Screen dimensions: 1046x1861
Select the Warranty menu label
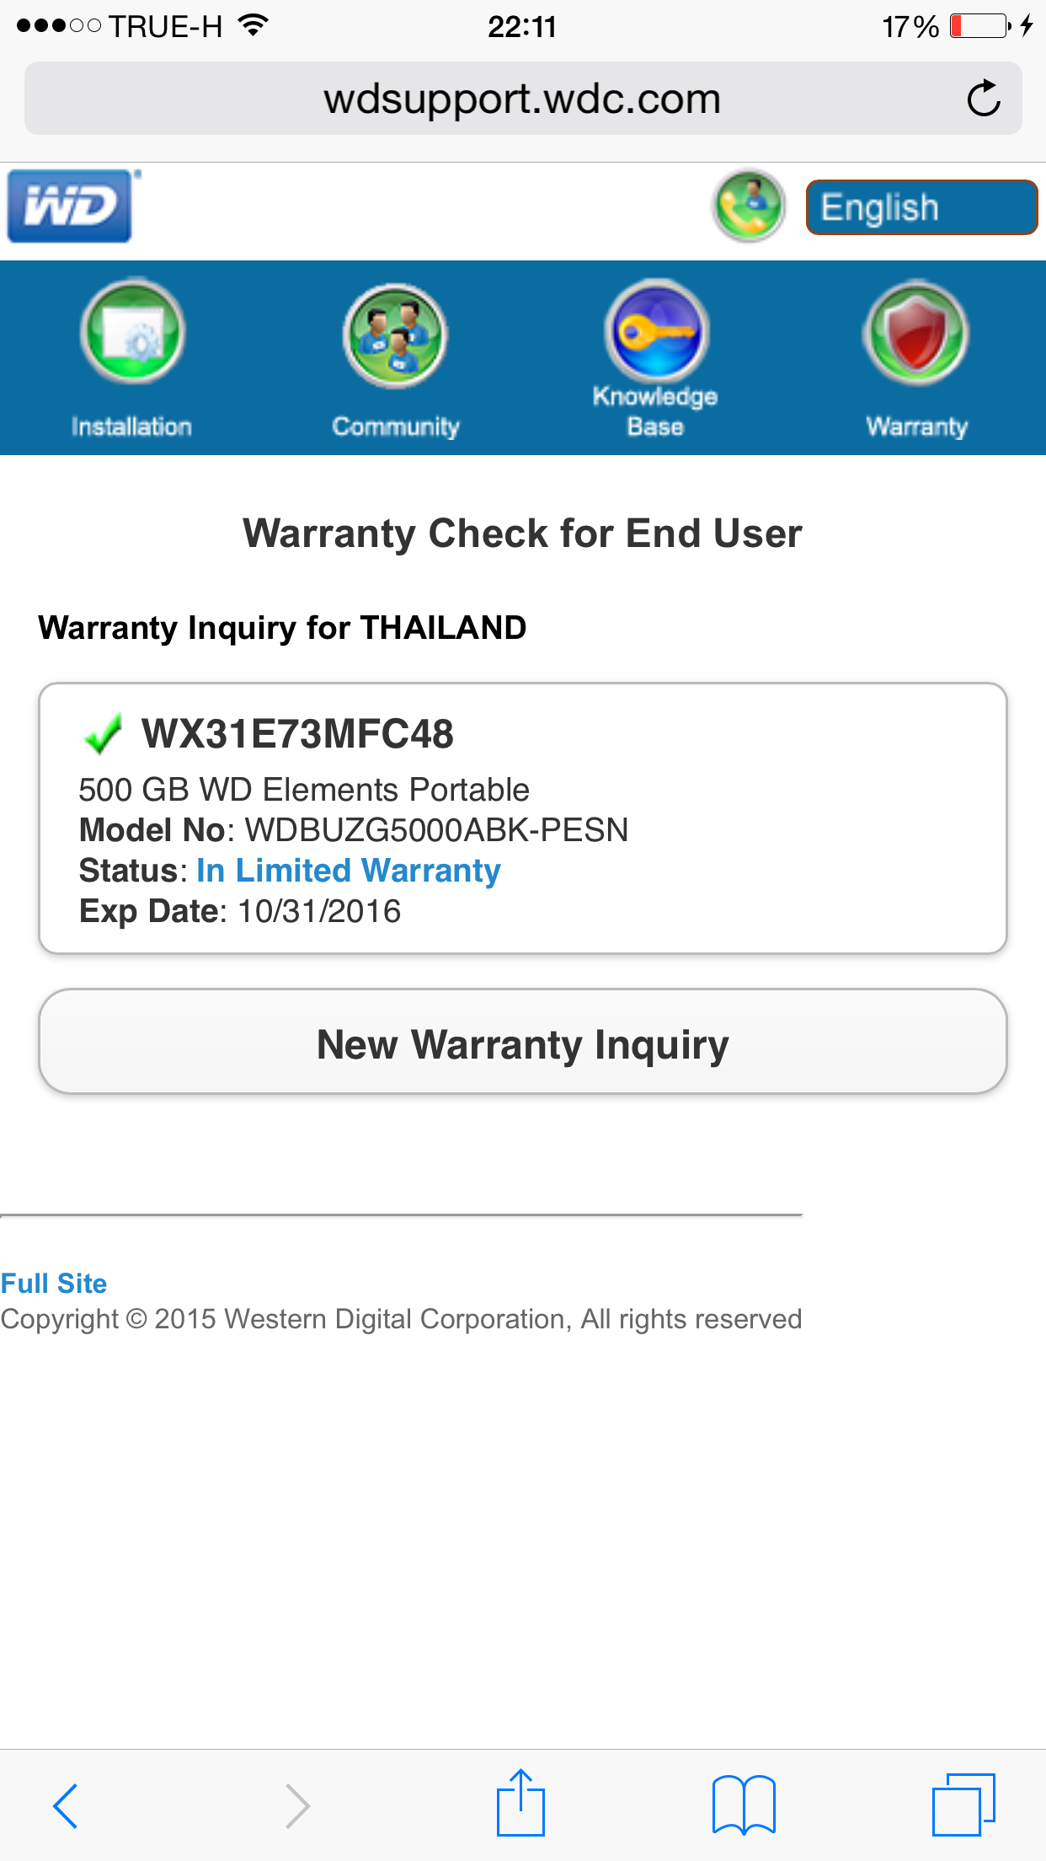pyautogui.click(x=916, y=426)
